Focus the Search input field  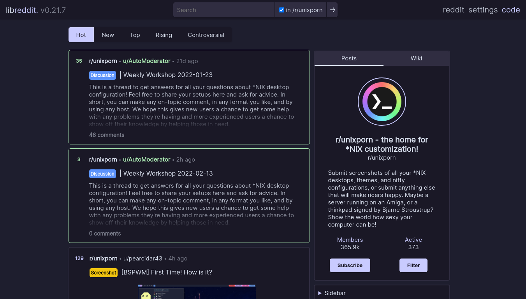pyautogui.click(x=224, y=10)
